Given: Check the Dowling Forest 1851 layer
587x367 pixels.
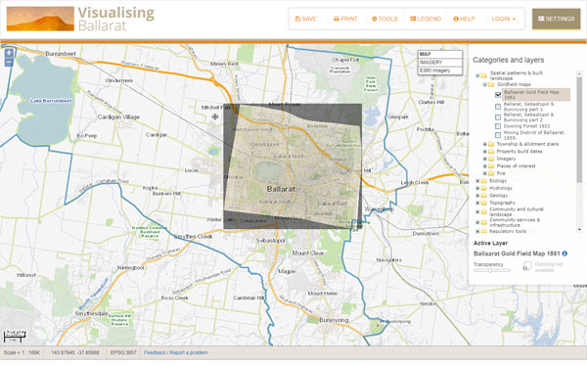Looking at the screenshot, I should (x=498, y=126).
